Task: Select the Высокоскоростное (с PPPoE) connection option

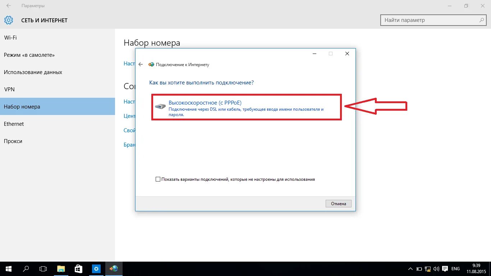Action: coord(205,102)
